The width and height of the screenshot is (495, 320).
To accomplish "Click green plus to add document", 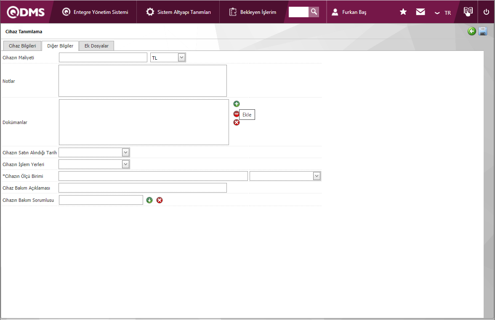I will coord(237,104).
